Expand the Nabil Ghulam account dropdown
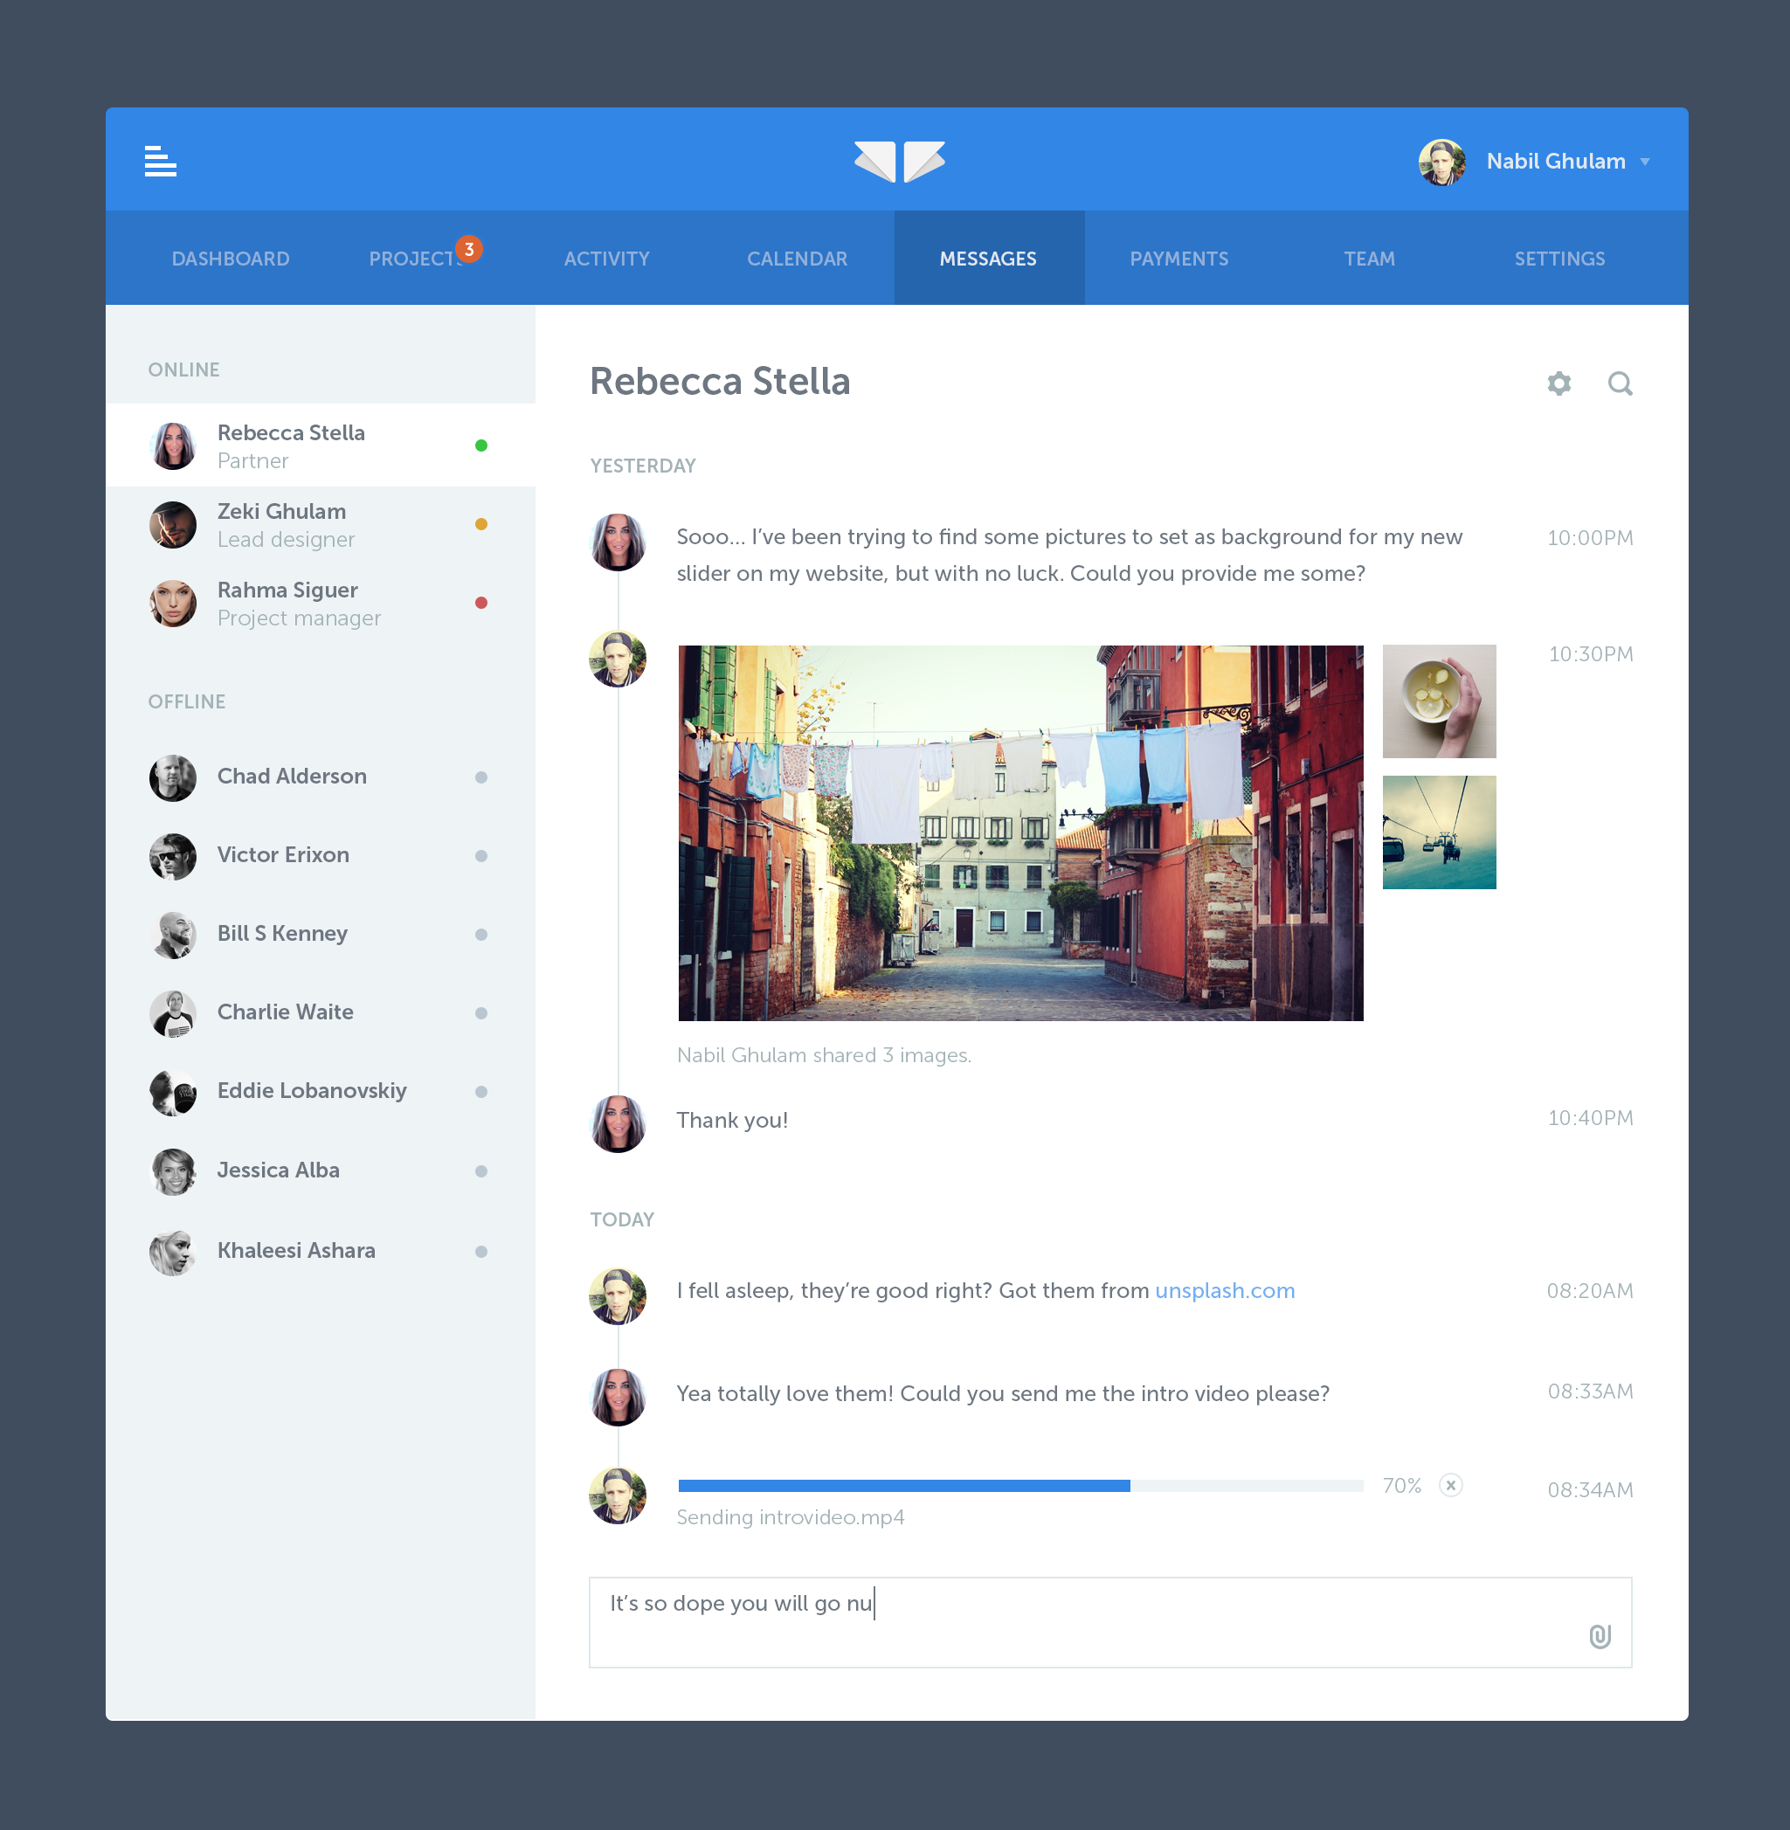 1649,161
